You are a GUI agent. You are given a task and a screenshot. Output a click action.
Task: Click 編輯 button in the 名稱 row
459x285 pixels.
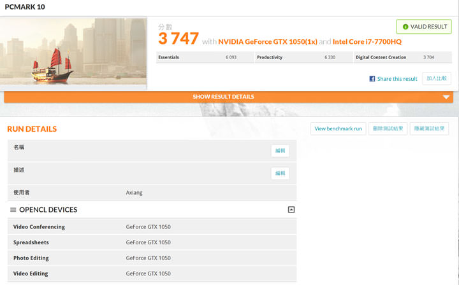point(280,151)
